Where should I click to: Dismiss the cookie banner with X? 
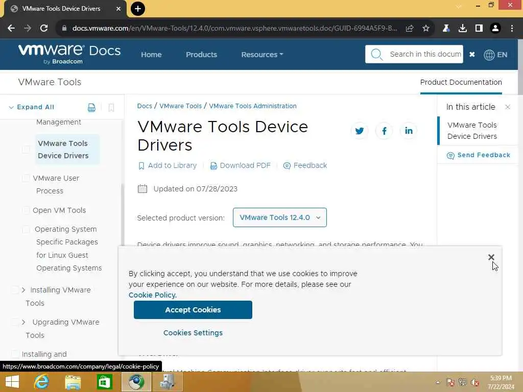click(x=491, y=257)
